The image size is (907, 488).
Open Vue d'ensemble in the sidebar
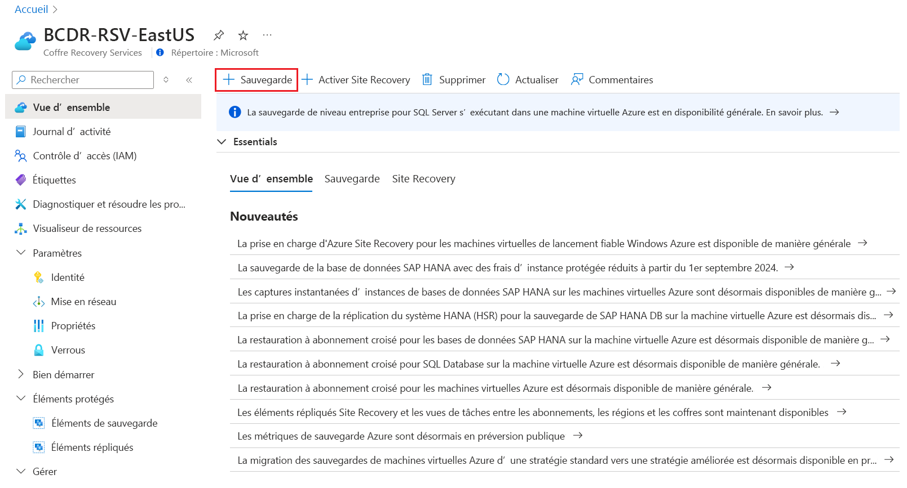coord(103,107)
